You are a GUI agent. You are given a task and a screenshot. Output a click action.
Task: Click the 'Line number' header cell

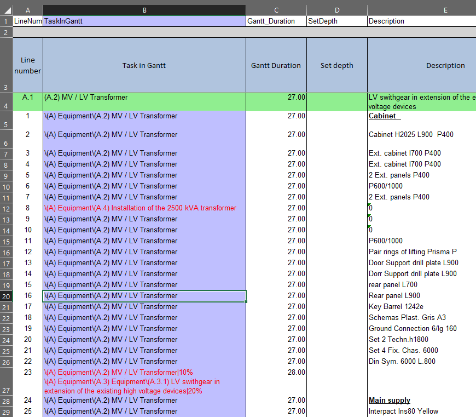click(x=27, y=65)
